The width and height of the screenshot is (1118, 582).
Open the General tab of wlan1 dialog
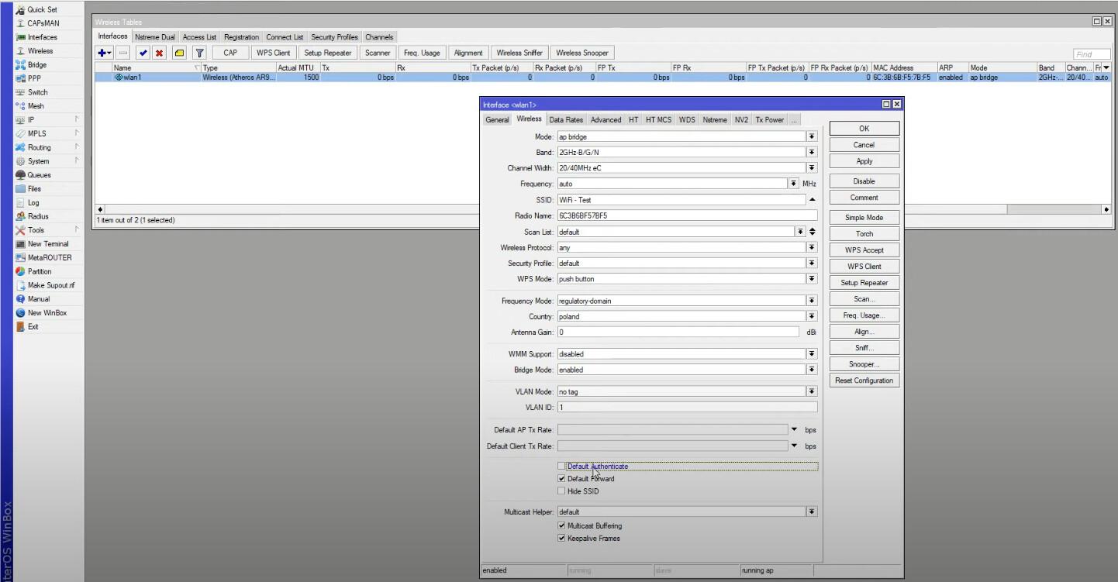tap(497, 120)
